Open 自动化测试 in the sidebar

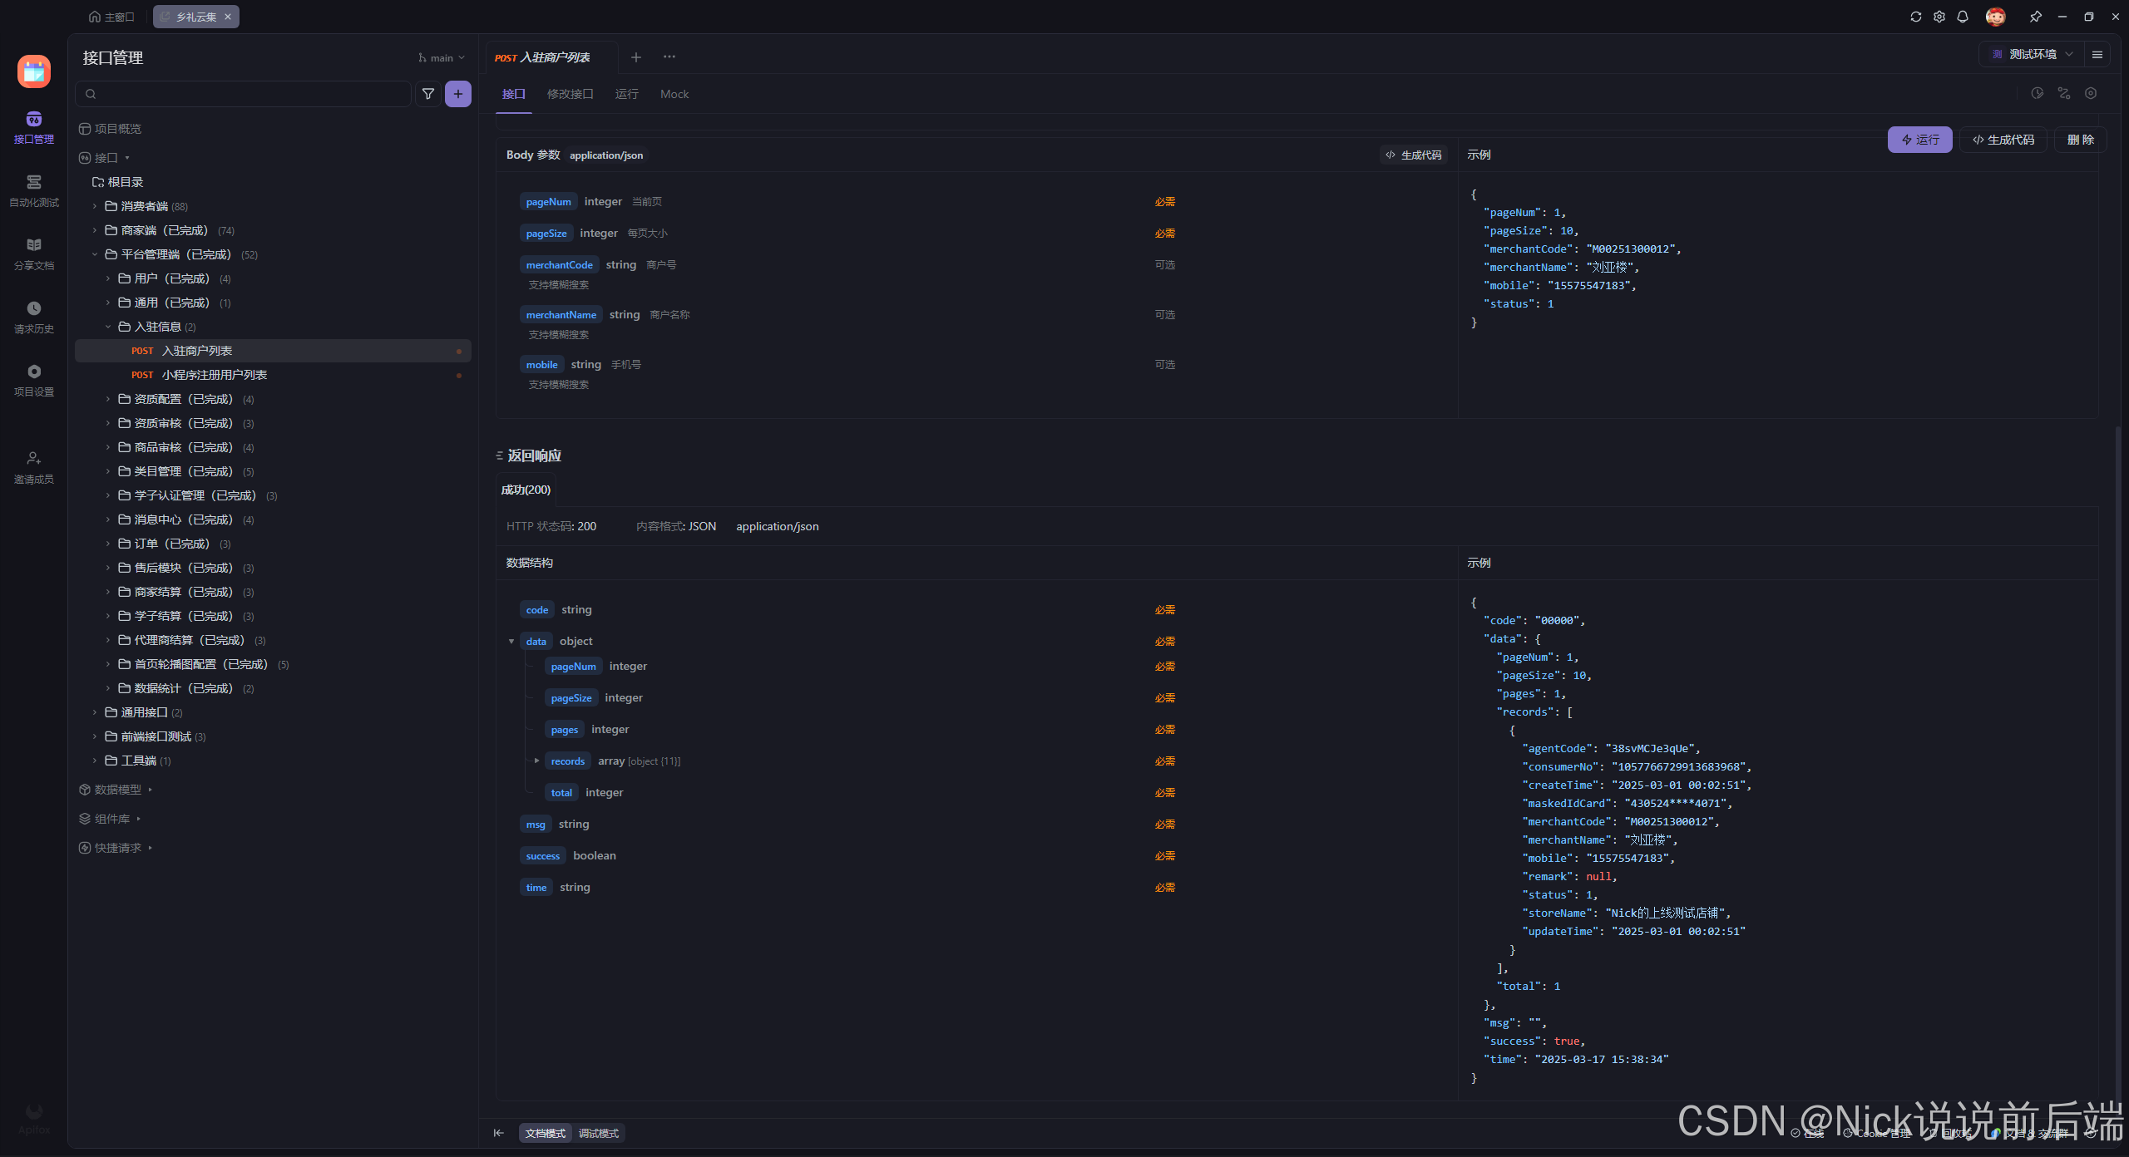(x=34, y=190)
